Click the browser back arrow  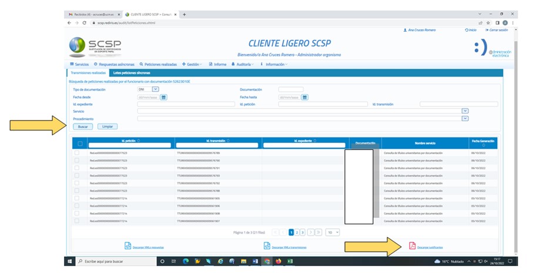point(69,23)
